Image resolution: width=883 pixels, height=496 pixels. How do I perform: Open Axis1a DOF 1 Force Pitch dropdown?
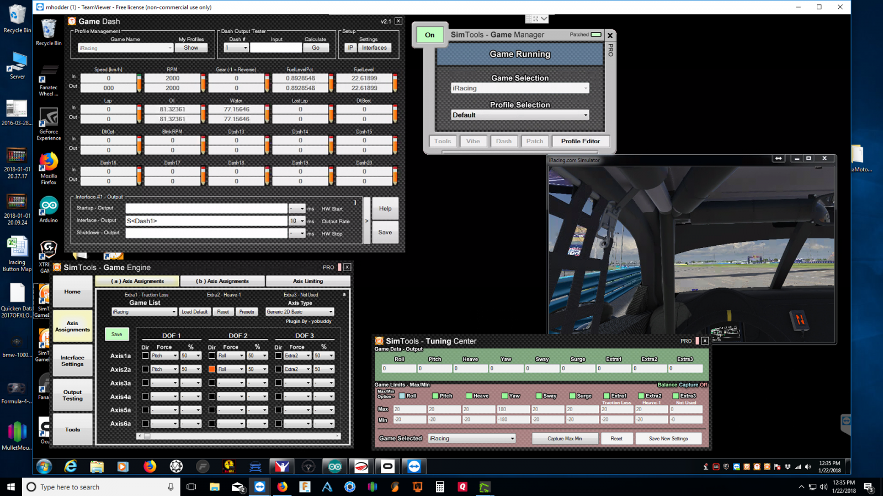pyautogui.click(x=164, y=355)
